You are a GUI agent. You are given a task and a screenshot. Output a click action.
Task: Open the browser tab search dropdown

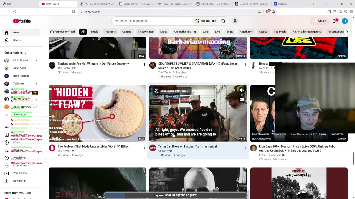[327, 4]
